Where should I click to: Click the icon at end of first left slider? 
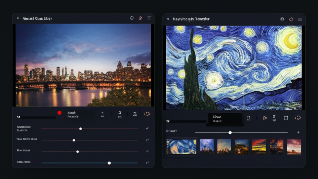tap(148, 129)
